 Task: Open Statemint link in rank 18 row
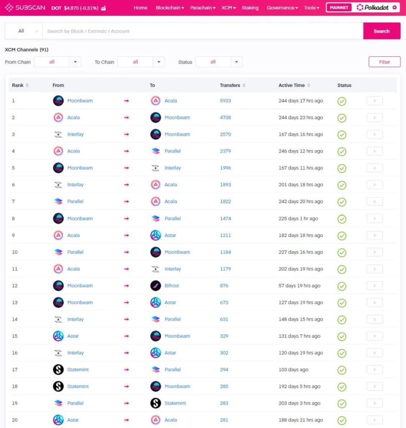78,387
